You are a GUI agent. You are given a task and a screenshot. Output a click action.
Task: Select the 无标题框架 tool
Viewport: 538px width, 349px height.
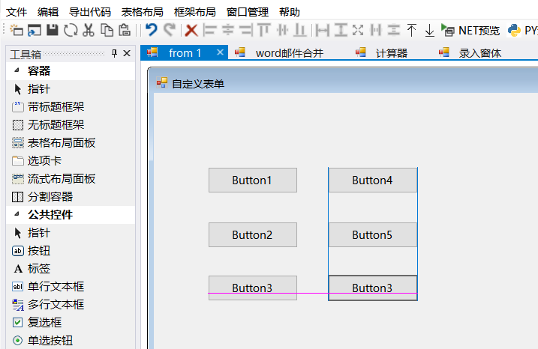coord(71,125)
